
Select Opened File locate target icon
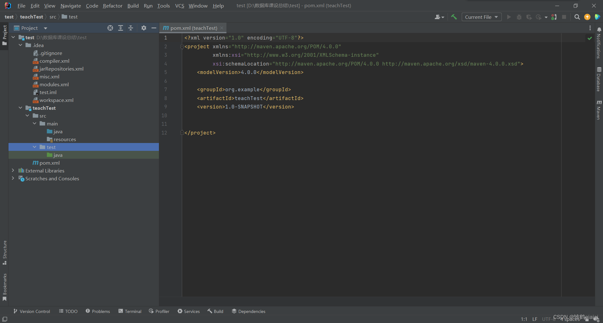click(110, 28)
